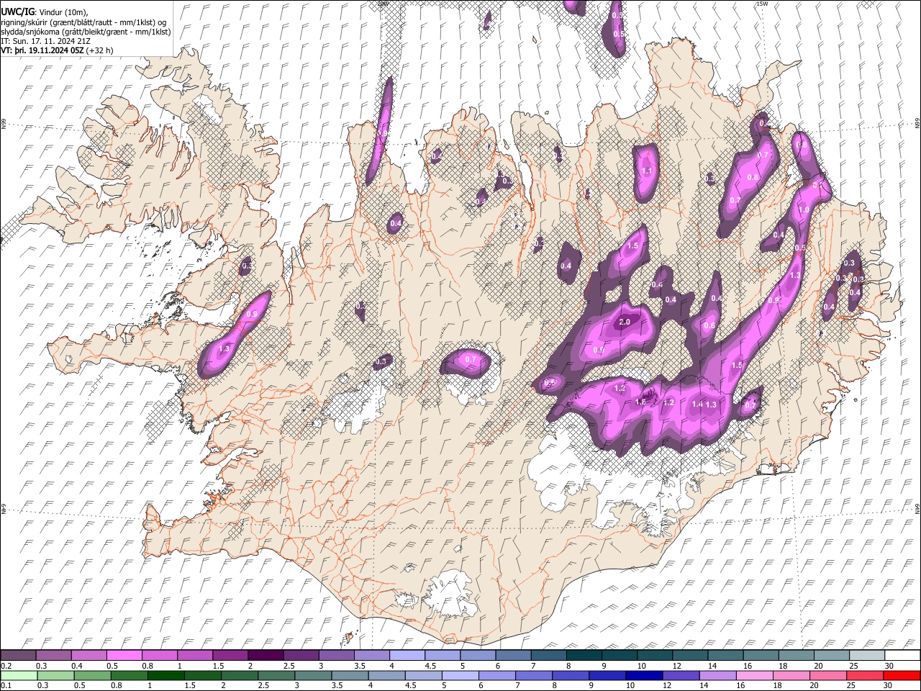Click the 'rigning/skúrir' legend description line

point(83,22)
